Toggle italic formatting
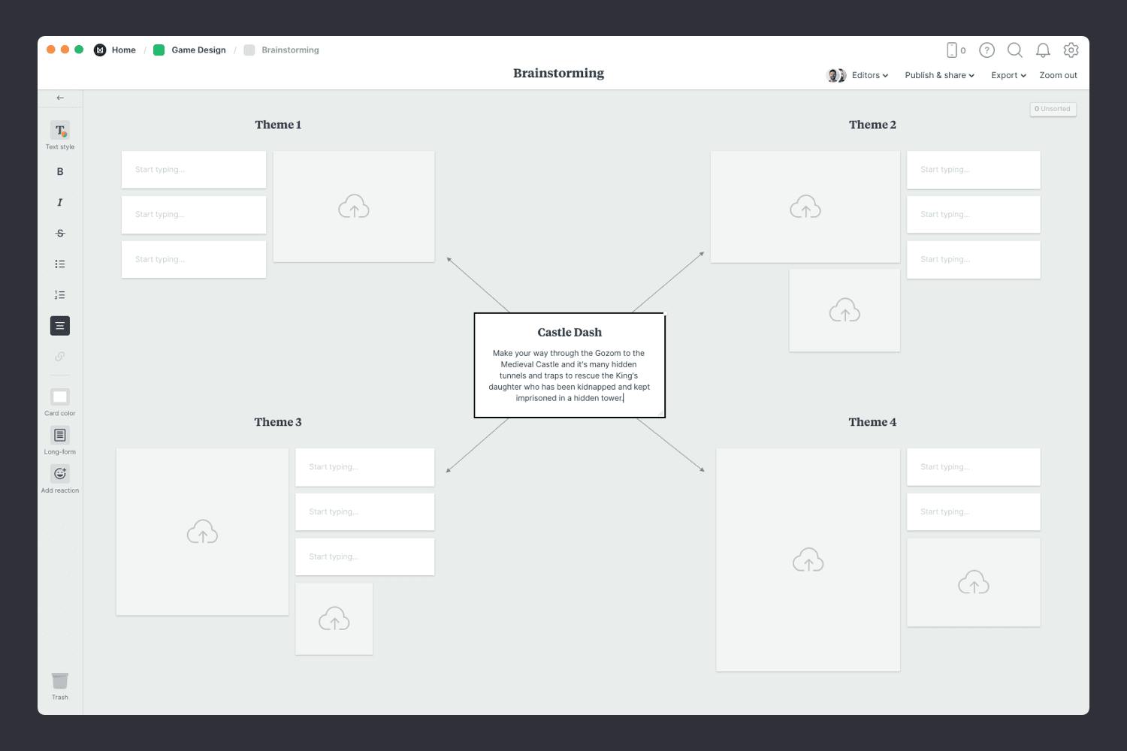Image resolution: width=1127 pixels, height=751 pixels. [59, 202]
